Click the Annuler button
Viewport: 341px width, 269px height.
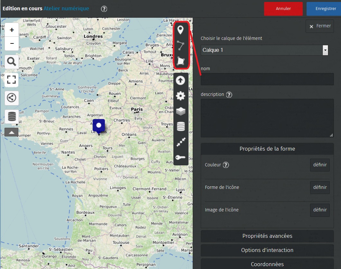point(283,9)
